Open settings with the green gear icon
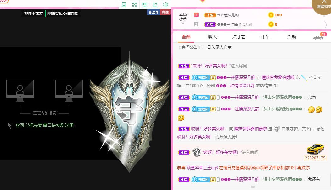331x190 pixels. 165,4
